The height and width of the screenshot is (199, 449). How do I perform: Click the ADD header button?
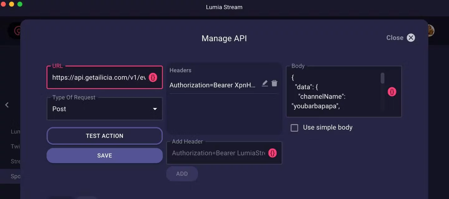tap(182, 174)
